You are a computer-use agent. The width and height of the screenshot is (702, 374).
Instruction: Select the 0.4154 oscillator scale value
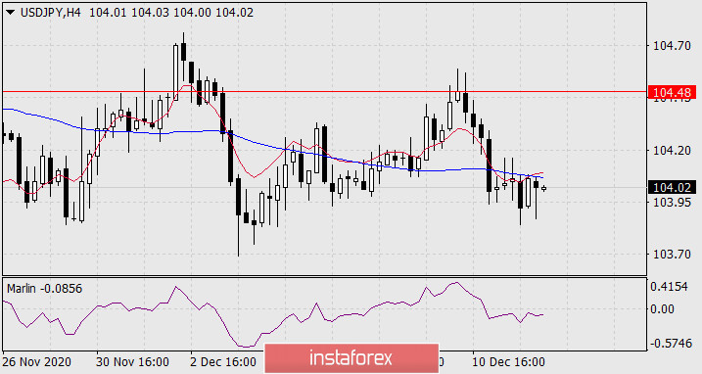tap(669, 287)
